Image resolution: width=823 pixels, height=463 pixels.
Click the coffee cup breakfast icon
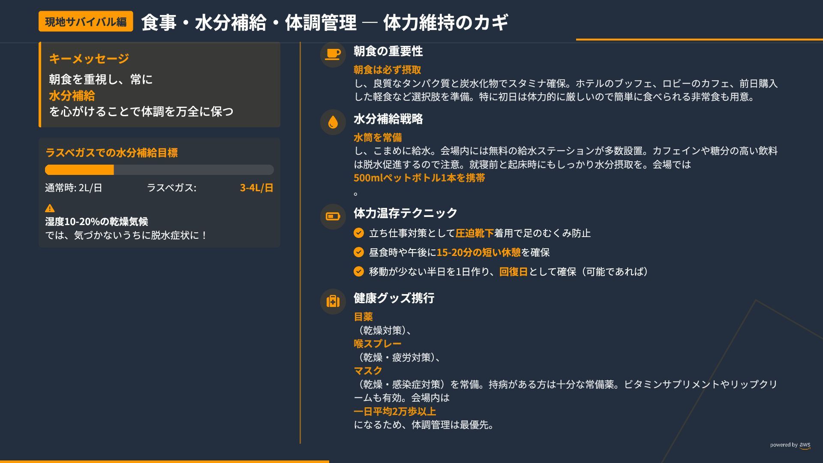click(333, 54)
